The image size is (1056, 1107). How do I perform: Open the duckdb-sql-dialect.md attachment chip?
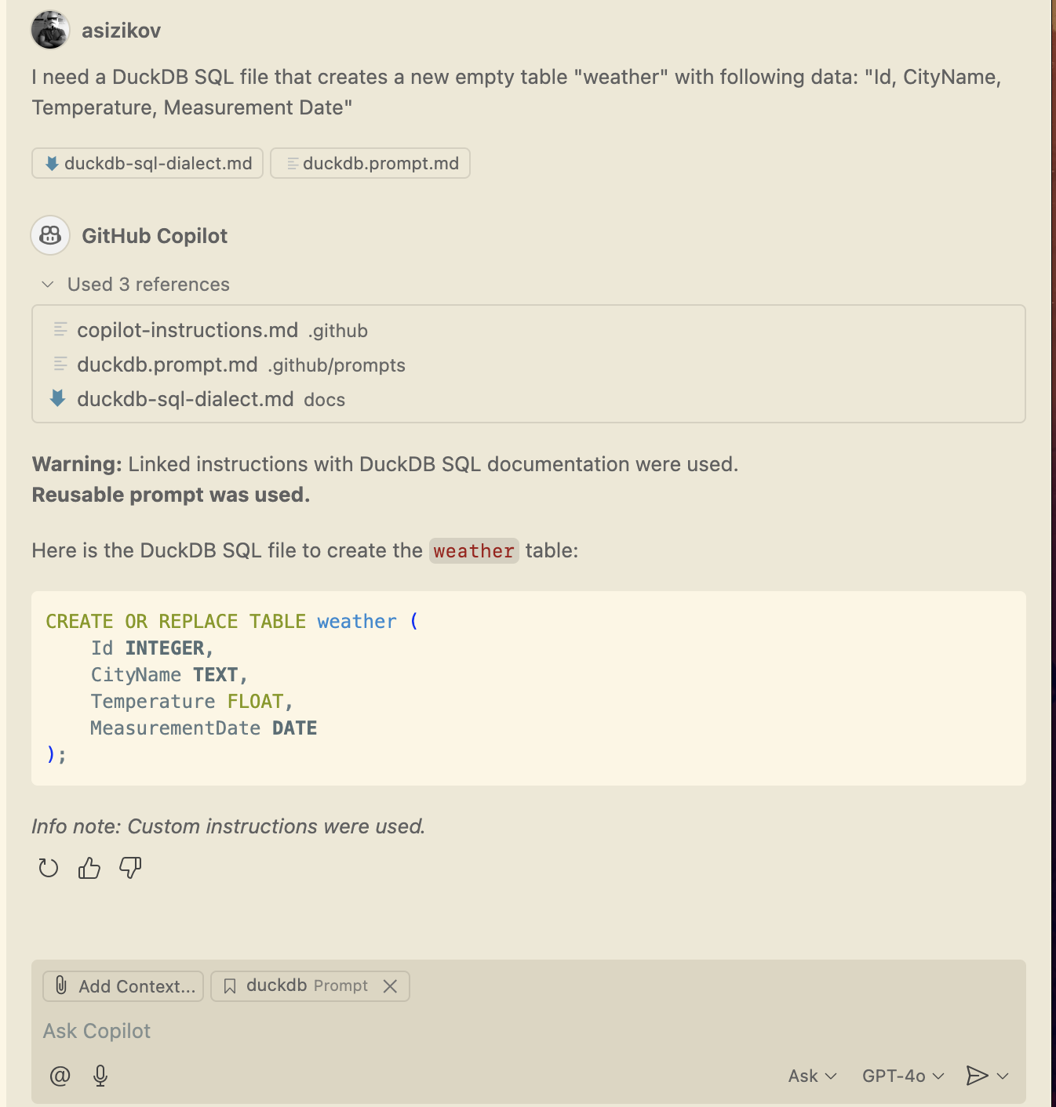[147, 163]
